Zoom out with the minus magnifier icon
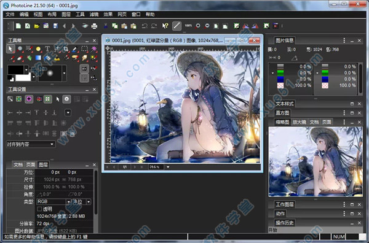369x243 pixels. 207,26
